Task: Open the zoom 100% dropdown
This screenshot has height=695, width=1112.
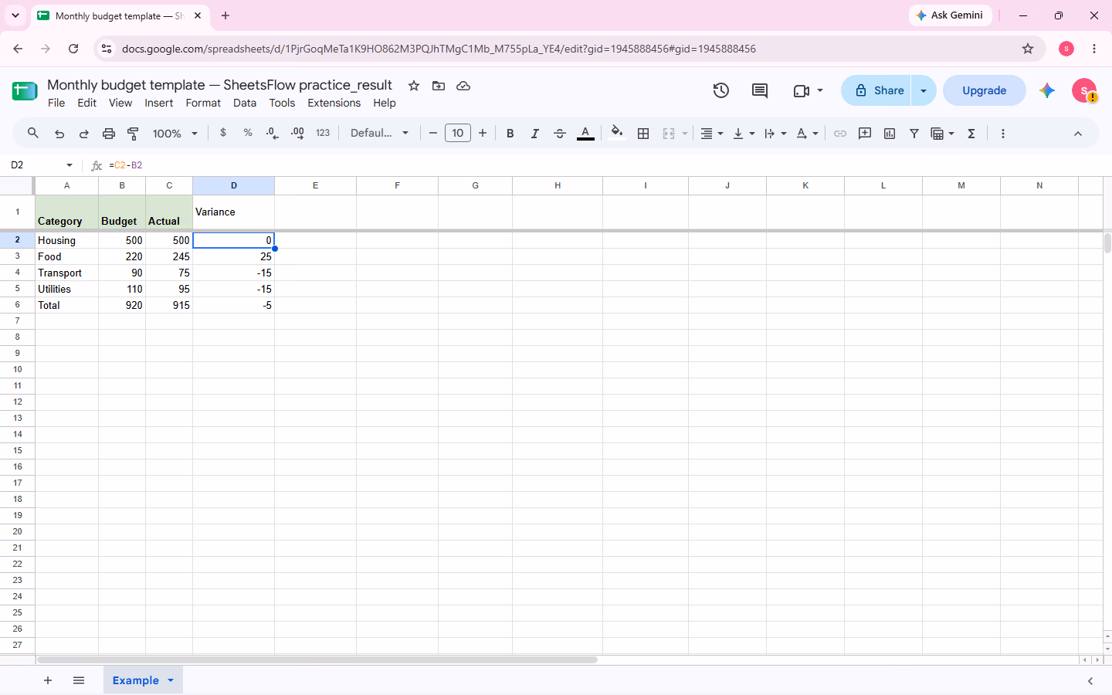Action: (x=175, y=134)
